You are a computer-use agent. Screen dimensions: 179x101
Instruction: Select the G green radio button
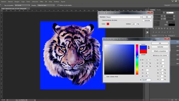click(141, 73)
